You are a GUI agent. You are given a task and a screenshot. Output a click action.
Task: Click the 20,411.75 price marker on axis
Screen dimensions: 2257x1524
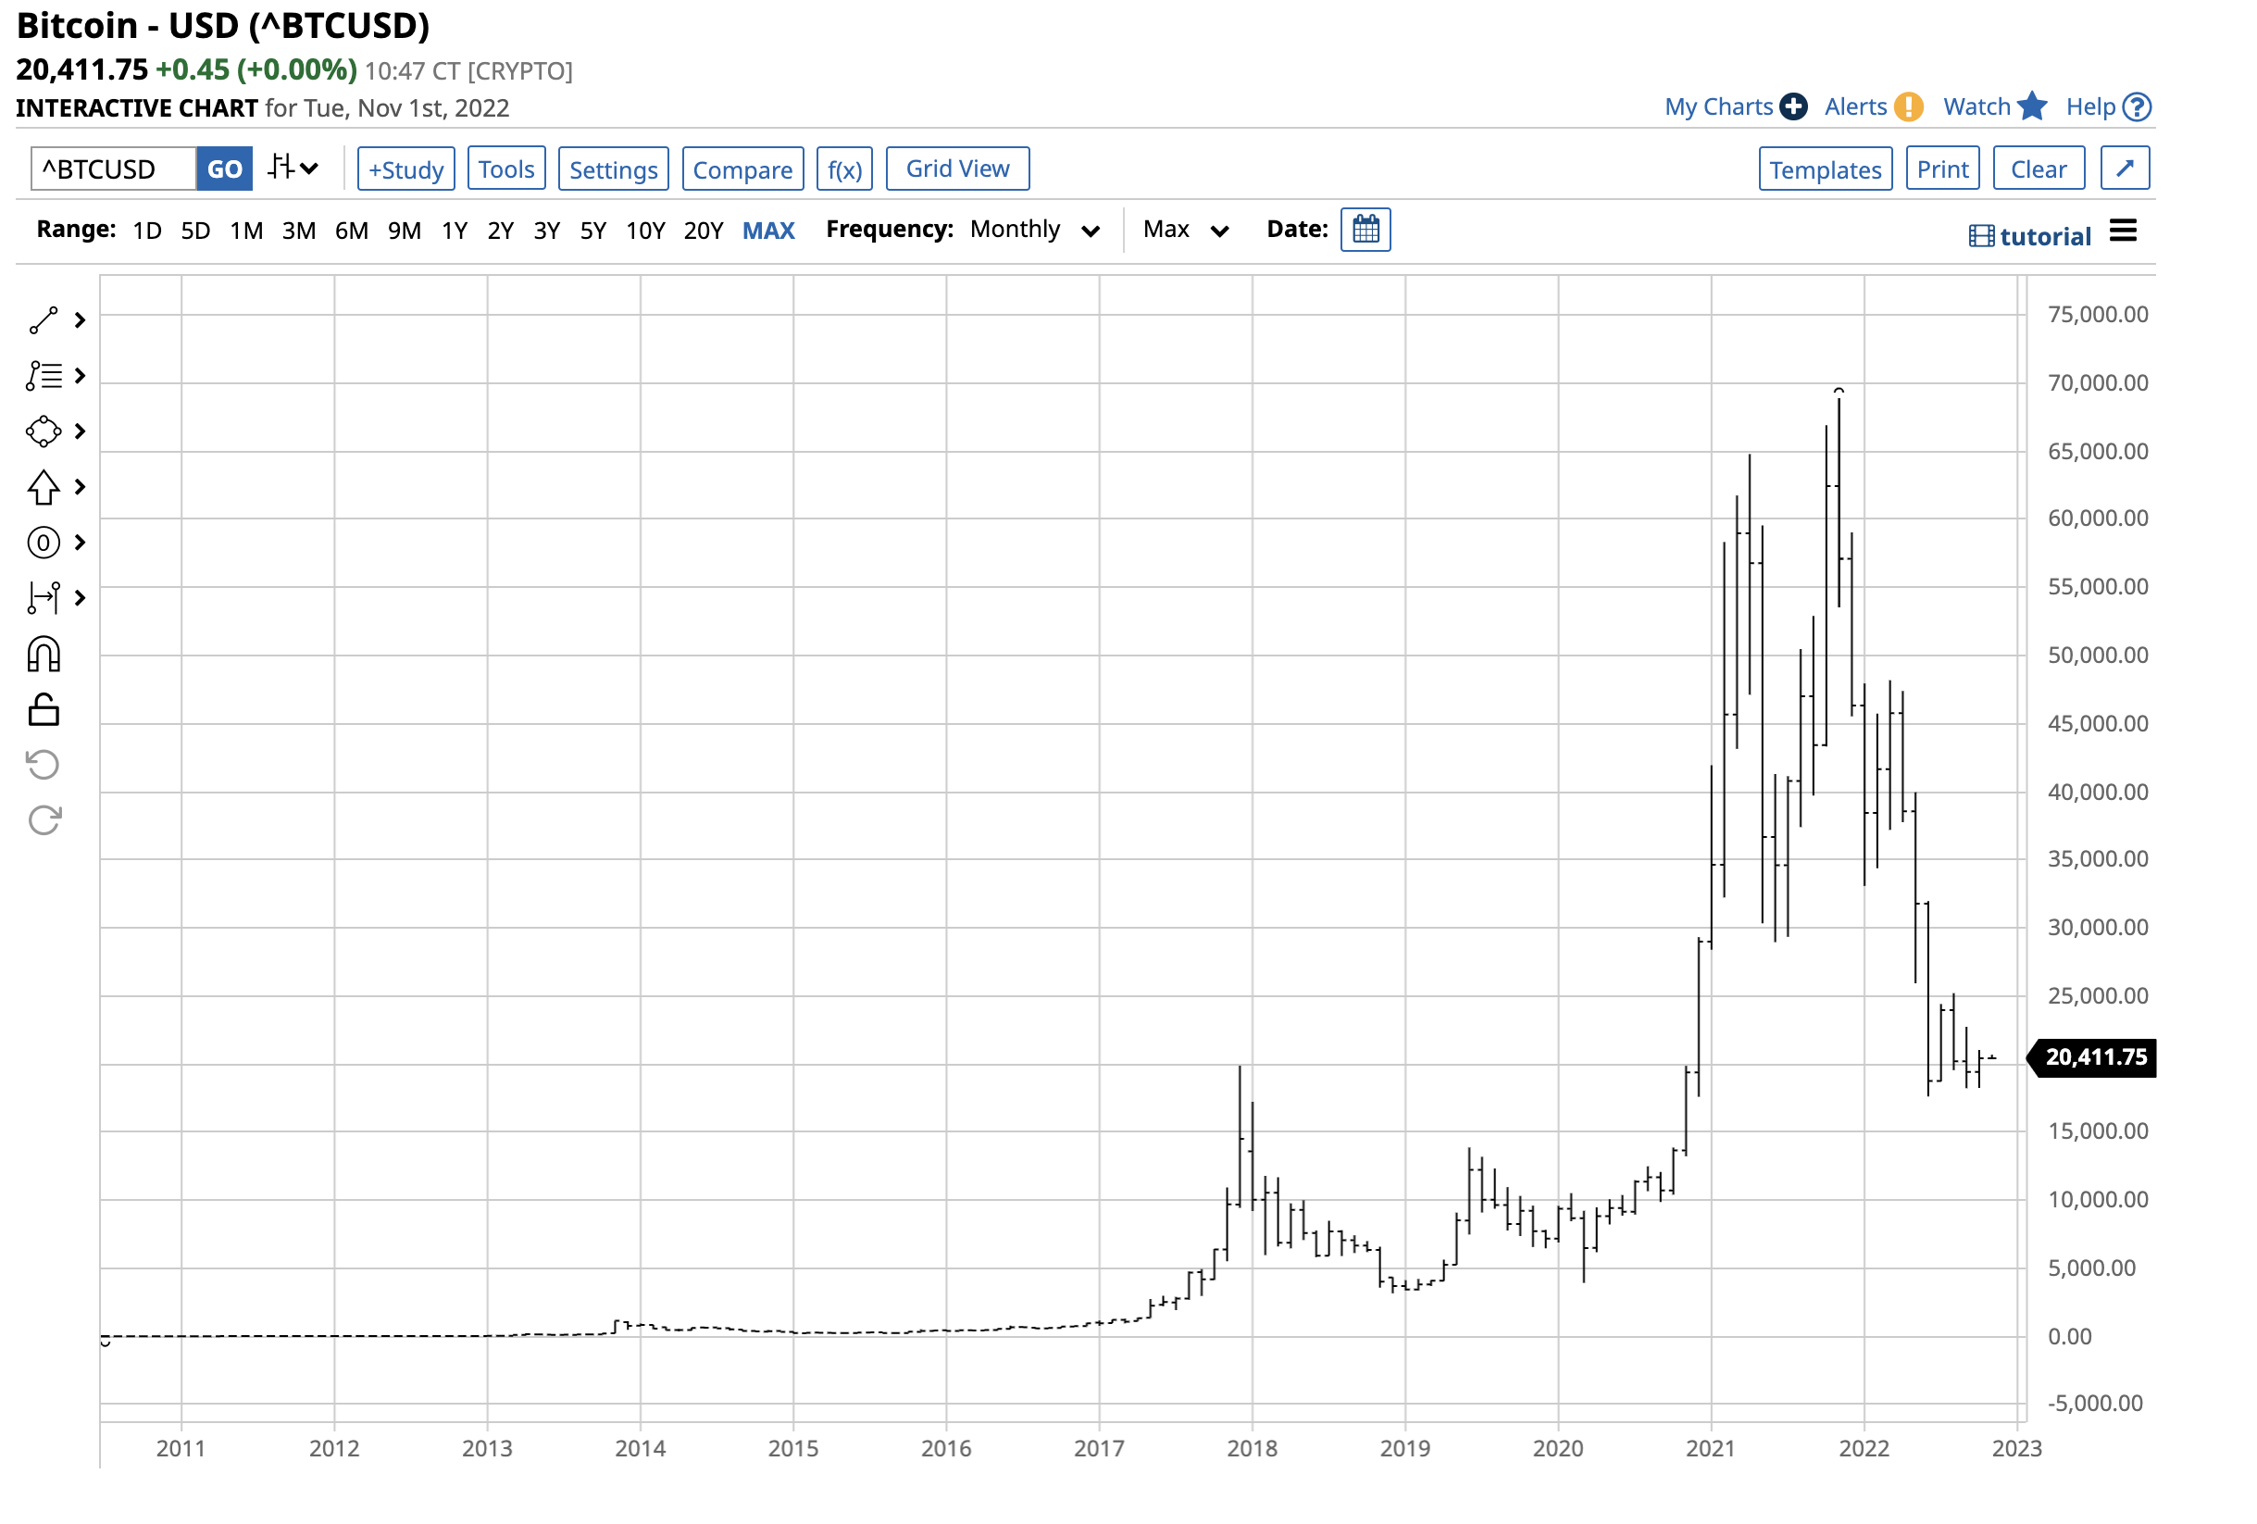(2095, 1056)
